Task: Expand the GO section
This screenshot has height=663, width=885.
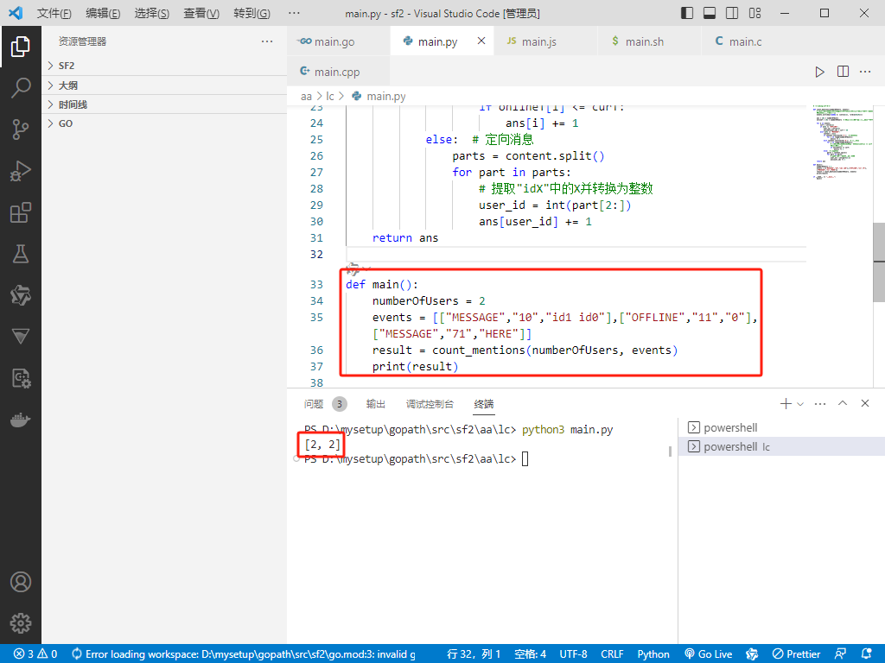Action: click(164, 123)
